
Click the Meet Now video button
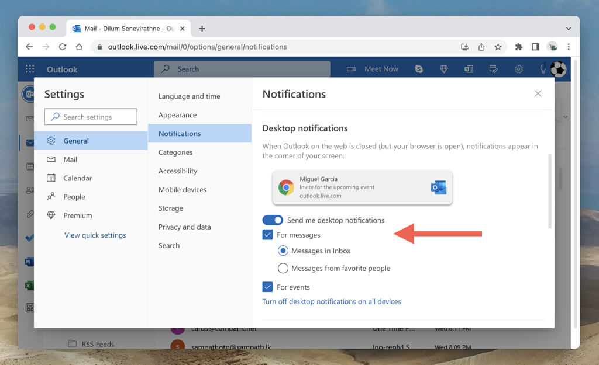(373, 69)
